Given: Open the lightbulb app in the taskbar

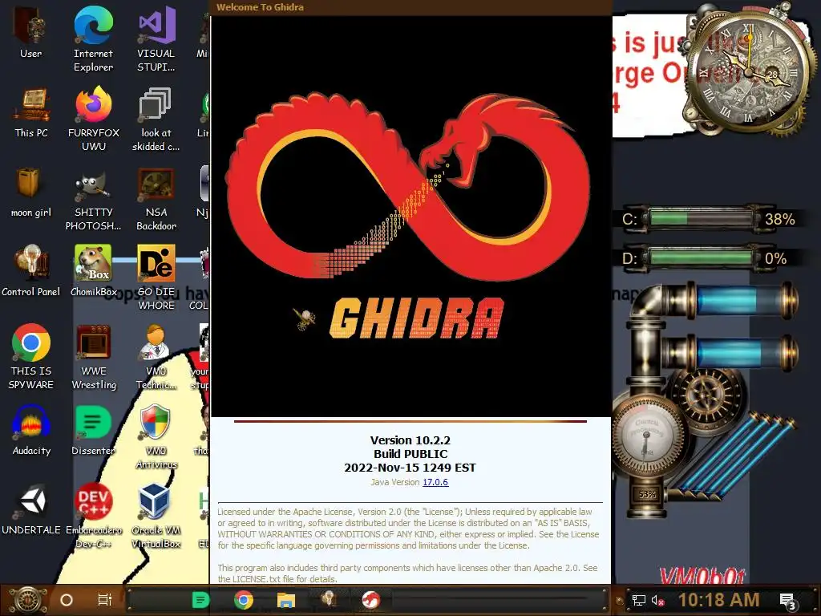Looking at the screenshot, I should tap(329, 599).
